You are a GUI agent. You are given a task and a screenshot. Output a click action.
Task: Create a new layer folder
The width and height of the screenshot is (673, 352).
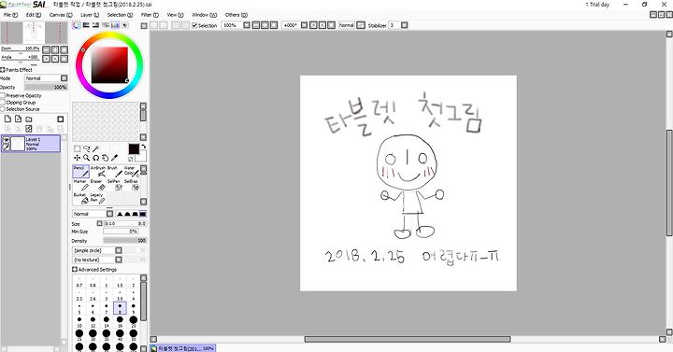coord(29,119)
